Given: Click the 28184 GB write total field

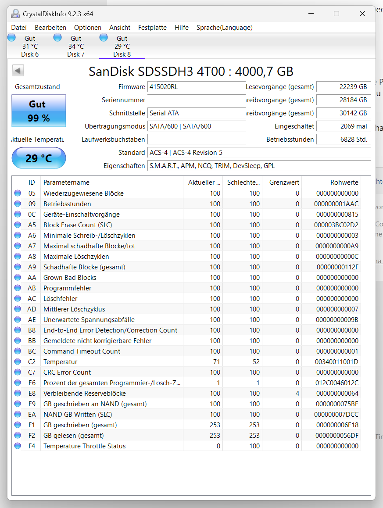Looking at the screenshot, I should click(x=344, y=100).
